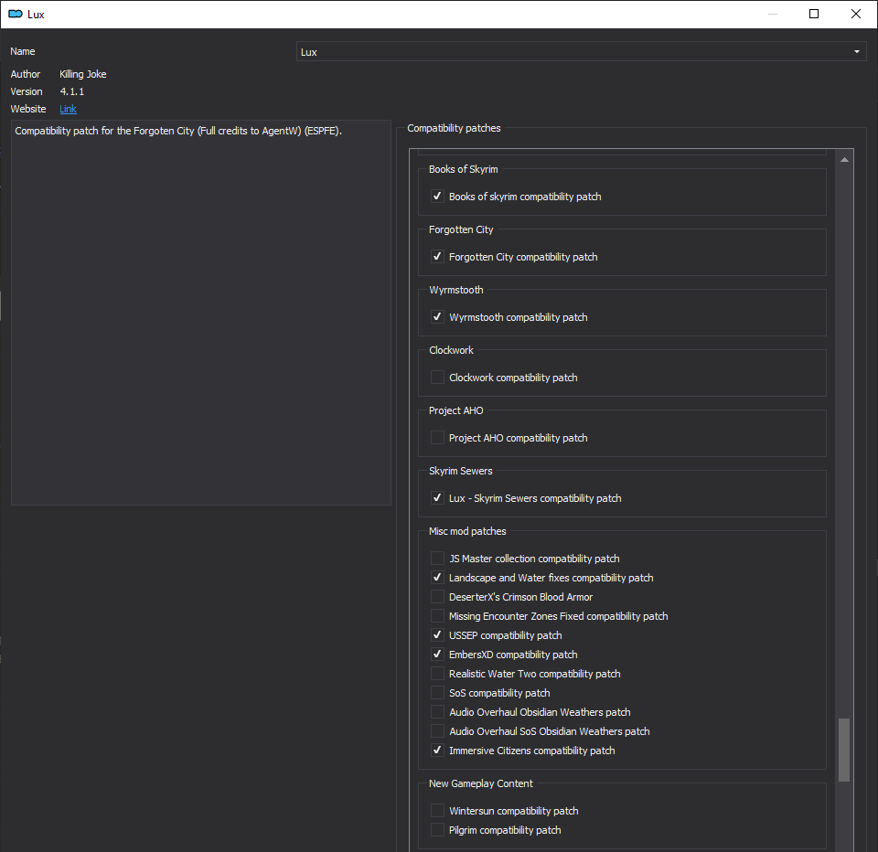The height and width of the screenshot is (852, 878).
Task: Uncheck Lux - Skyrim Sewers compatibility patch
Action: coord(437,498)
